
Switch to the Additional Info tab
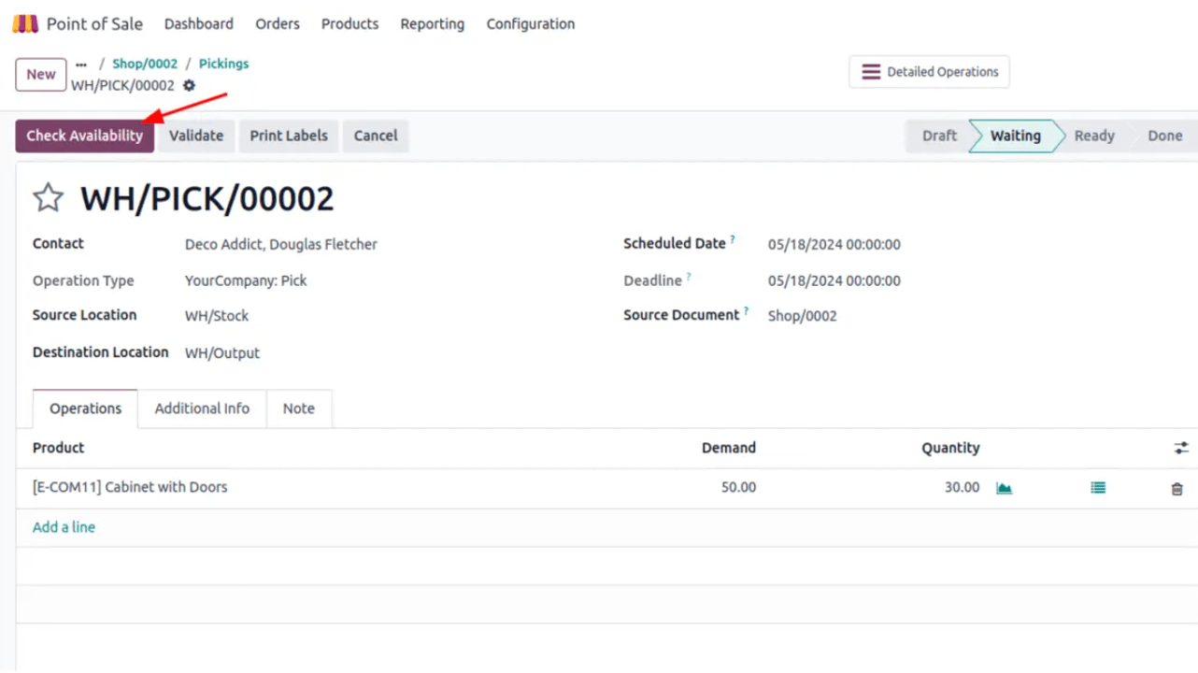point(202,408)
